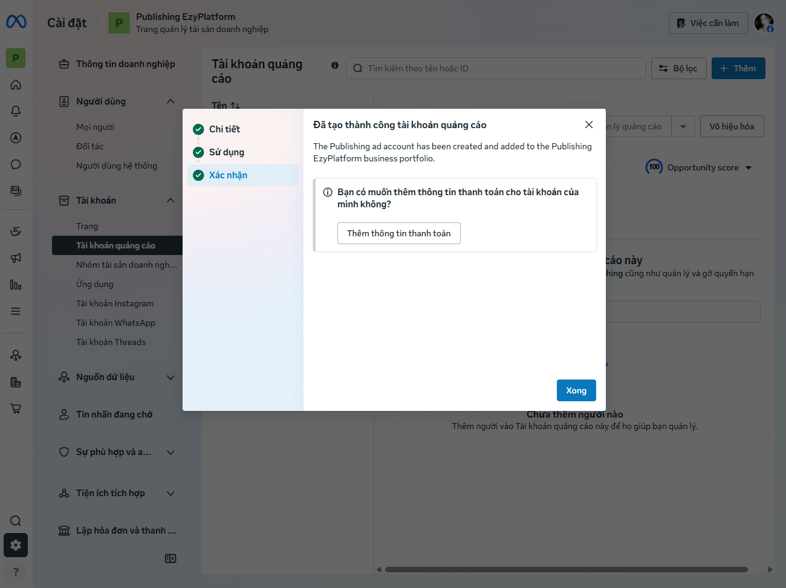Select the Chi tiết step

243,129
